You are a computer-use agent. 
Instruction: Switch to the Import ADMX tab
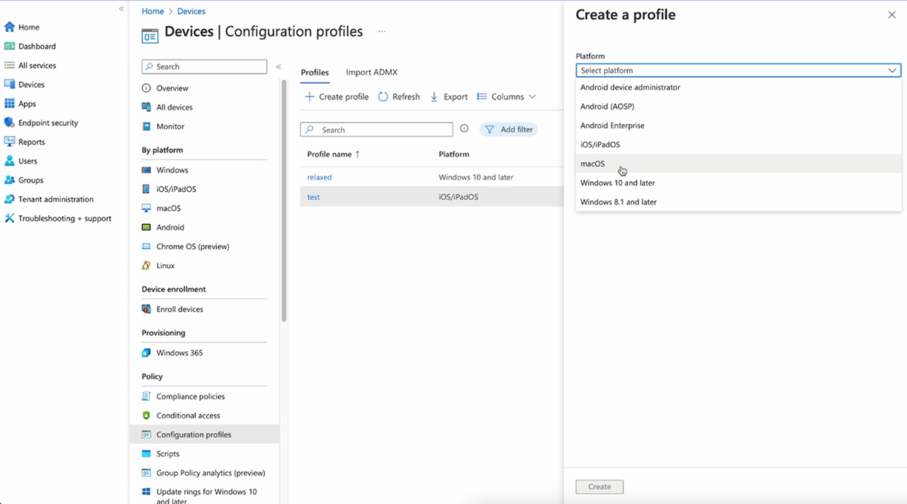click(371, 72)
